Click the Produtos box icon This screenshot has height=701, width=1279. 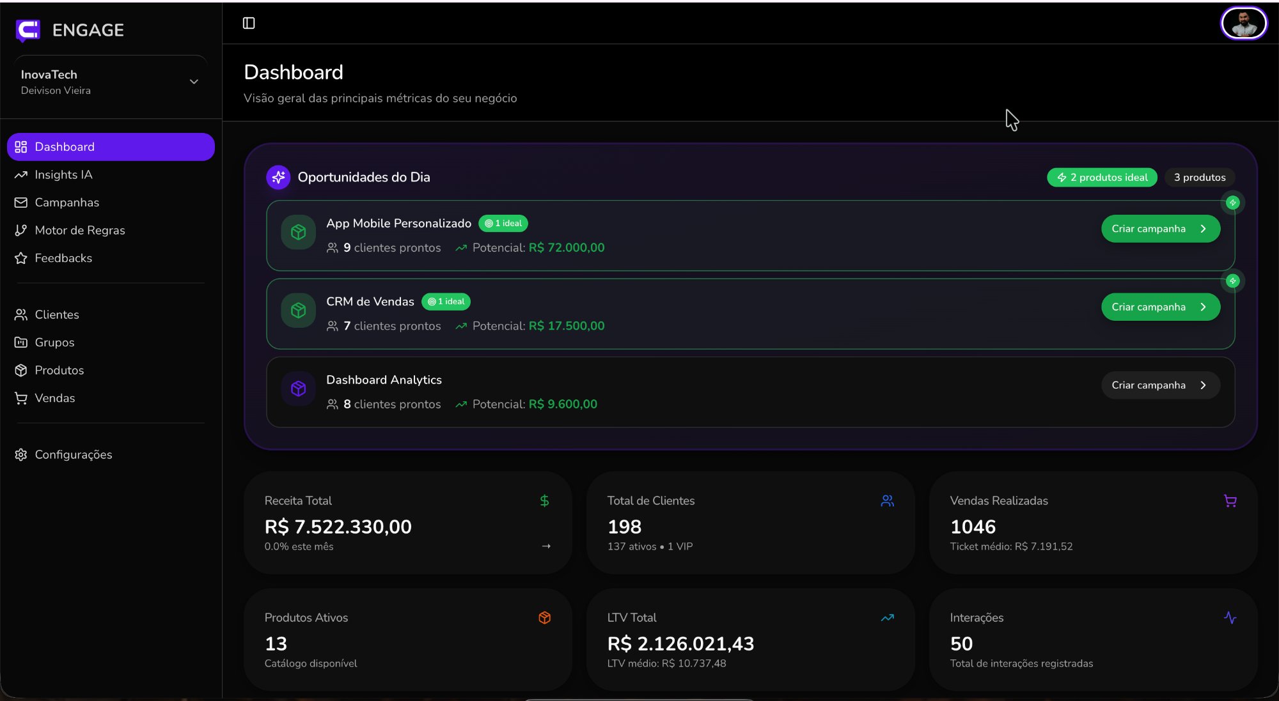[x=20, y=370]
